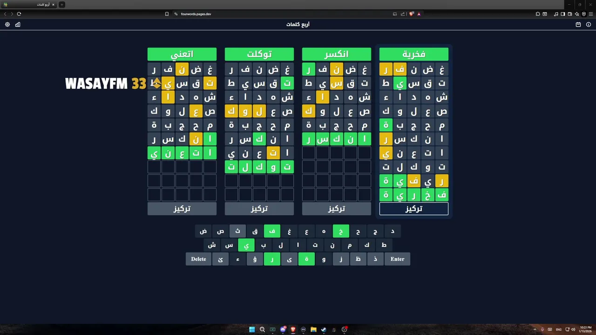Reload the page with the refresh icon

point(19,14)
